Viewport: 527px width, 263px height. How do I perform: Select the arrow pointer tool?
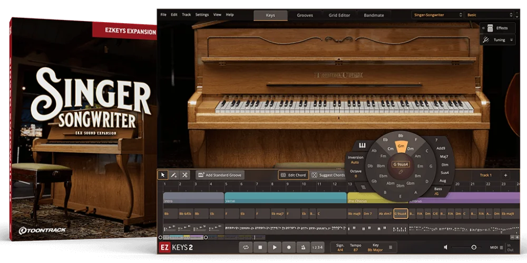point(163,175)
